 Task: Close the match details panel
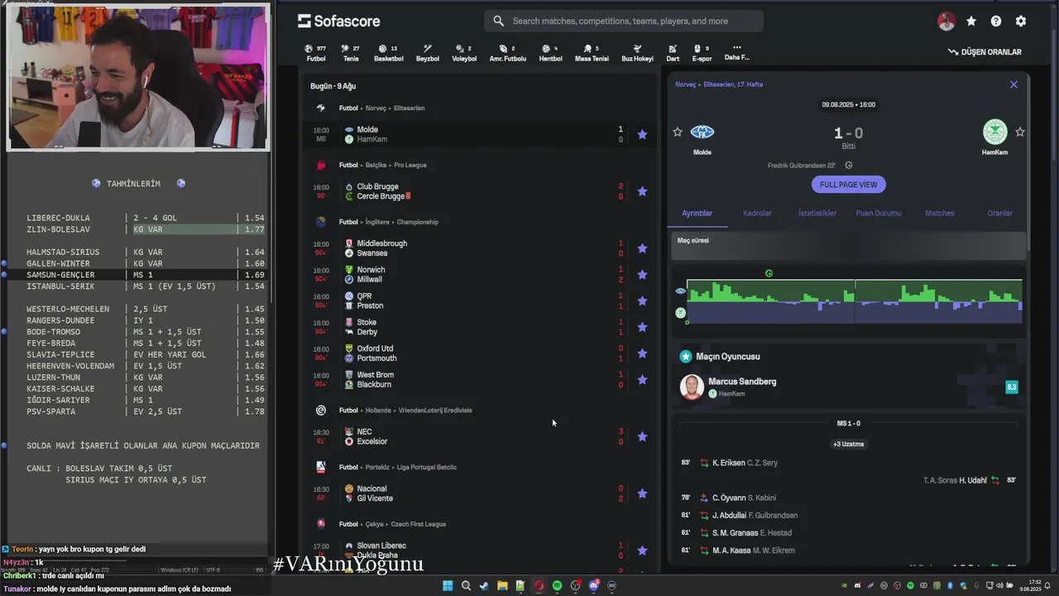1013,84
